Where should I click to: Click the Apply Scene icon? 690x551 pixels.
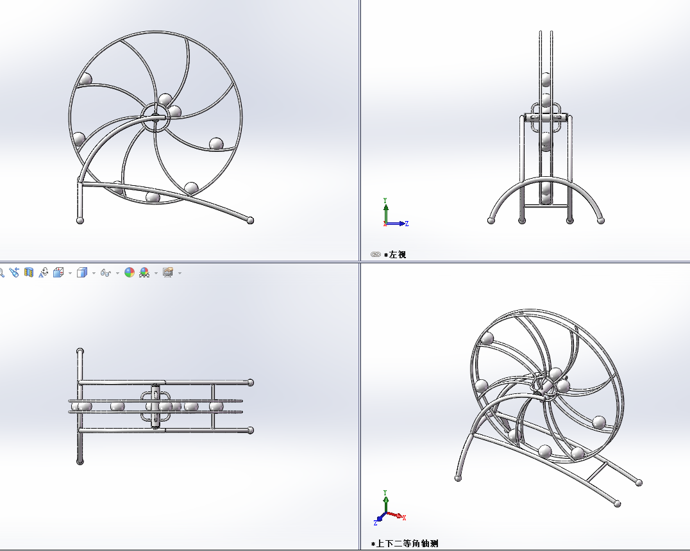[144, 273]
